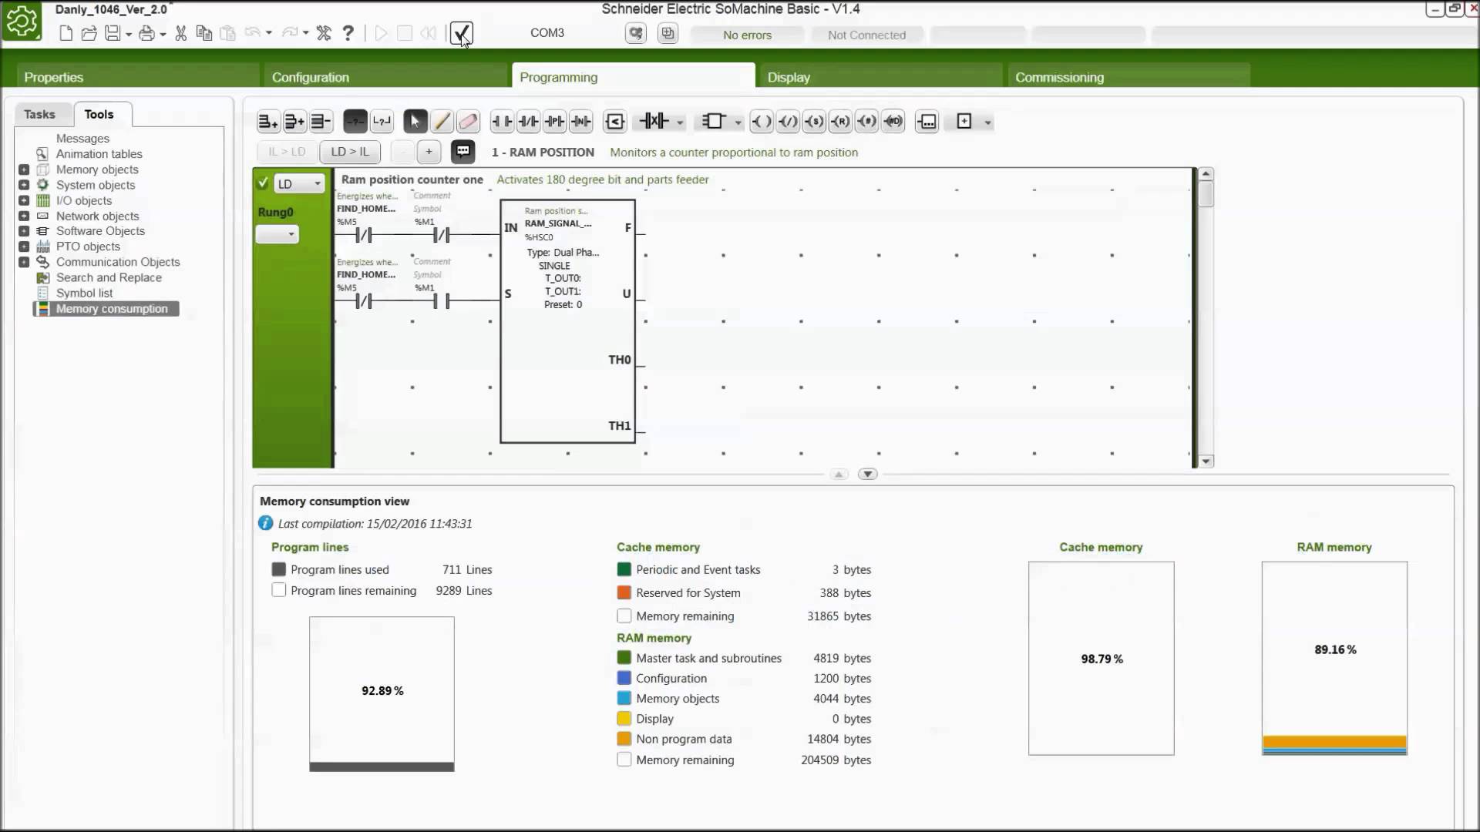Screen dimensions: 1480x832
Task: Insert an operation block
Action: click(927, 121)
